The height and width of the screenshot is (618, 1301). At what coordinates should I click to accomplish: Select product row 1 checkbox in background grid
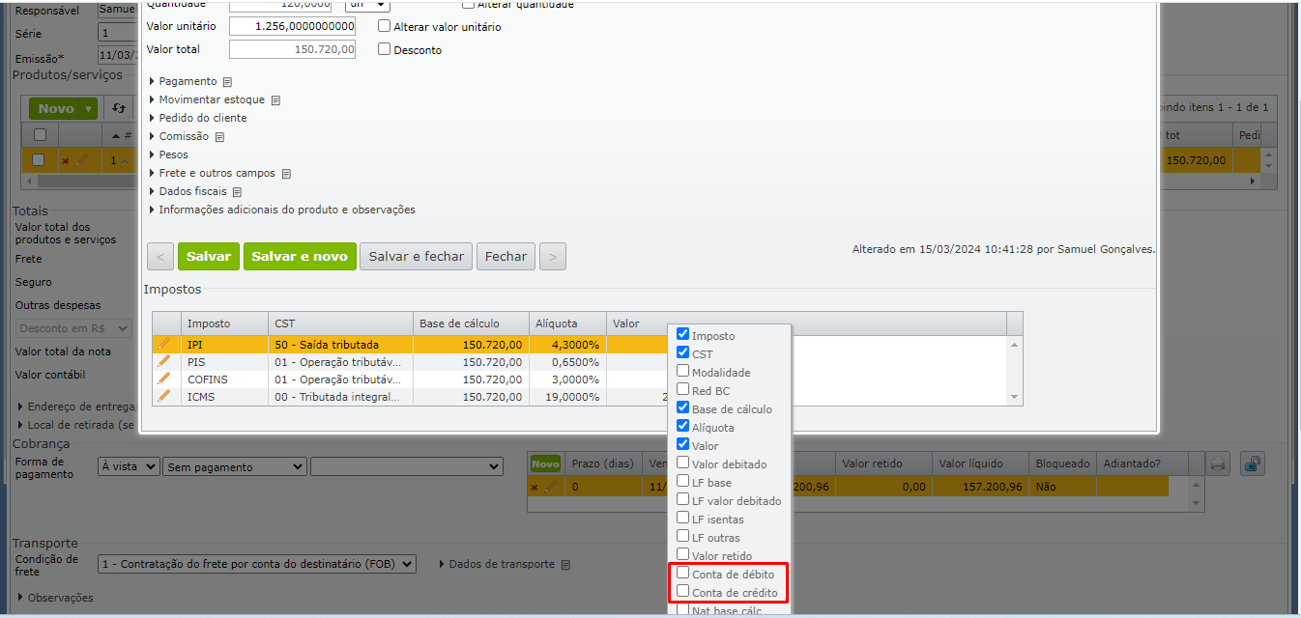pyautogui.click(x=39, y=159)
